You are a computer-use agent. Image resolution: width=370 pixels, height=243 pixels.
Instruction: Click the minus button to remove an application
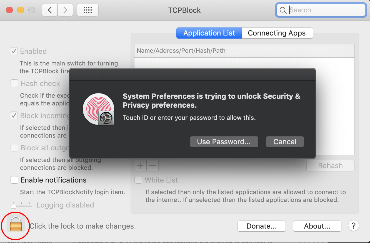coord(152,165)
